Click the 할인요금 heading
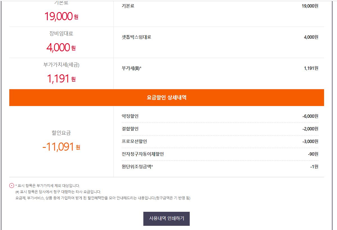 [61, 133]
